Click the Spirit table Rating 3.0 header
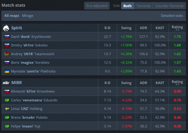188x133 pixels. pyautogui.click(x=177, y=28)
